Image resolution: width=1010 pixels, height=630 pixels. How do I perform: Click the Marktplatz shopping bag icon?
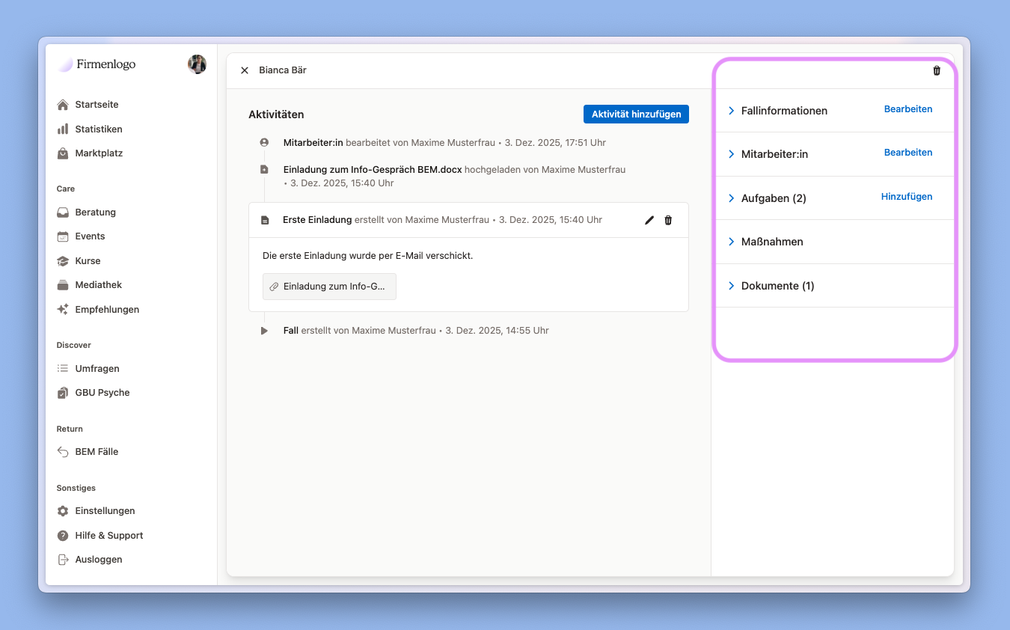coord(63,153)
